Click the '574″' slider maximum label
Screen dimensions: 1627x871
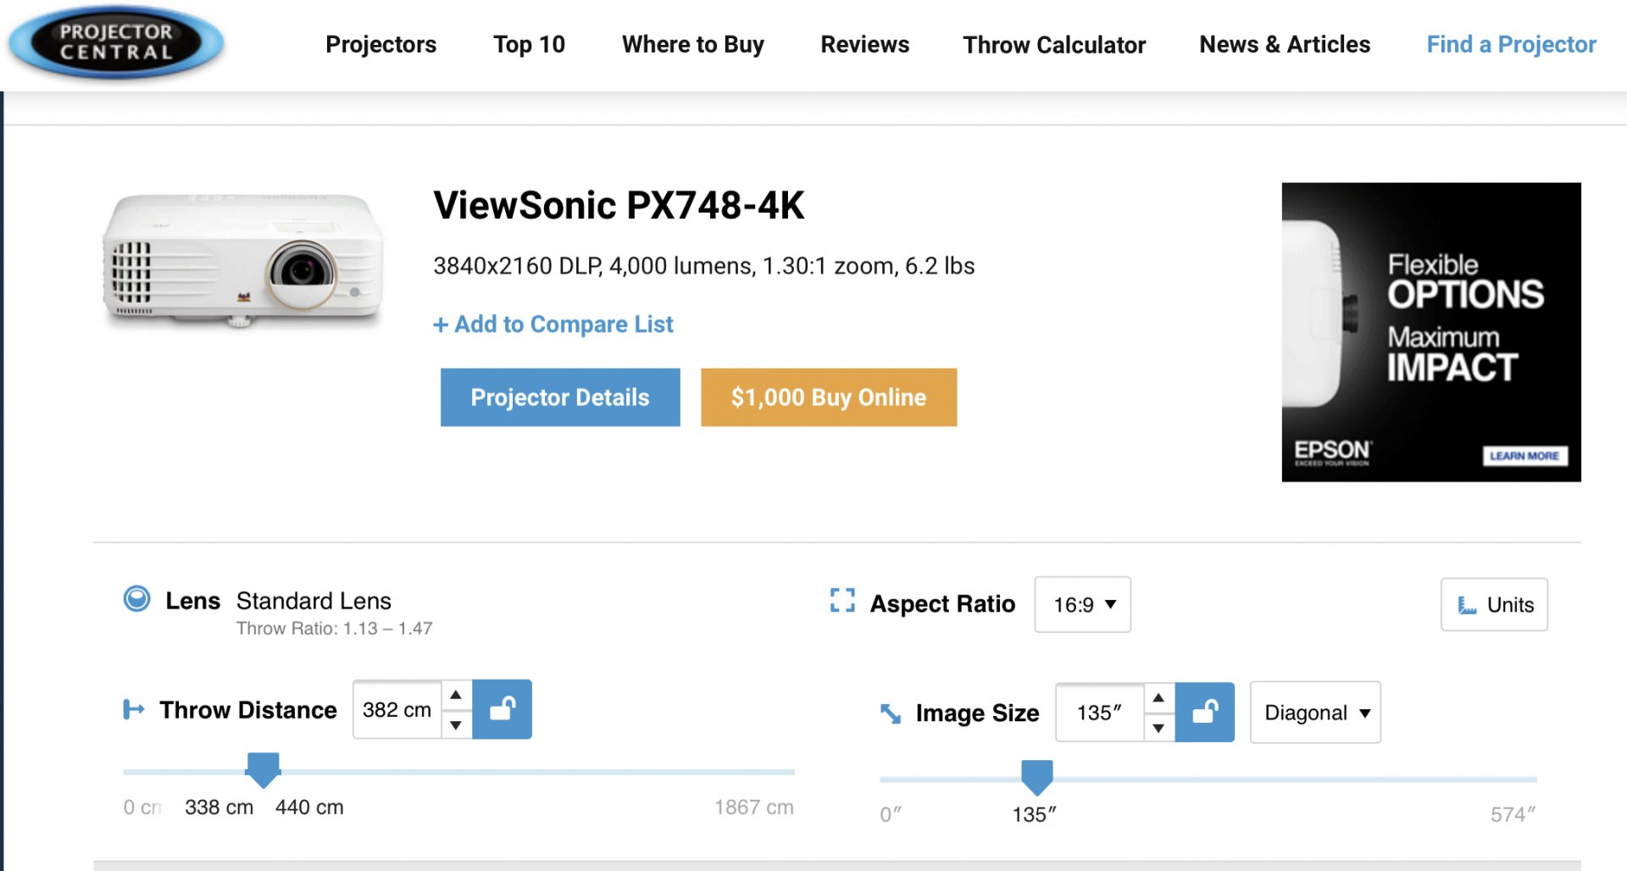coord(1513,814)
